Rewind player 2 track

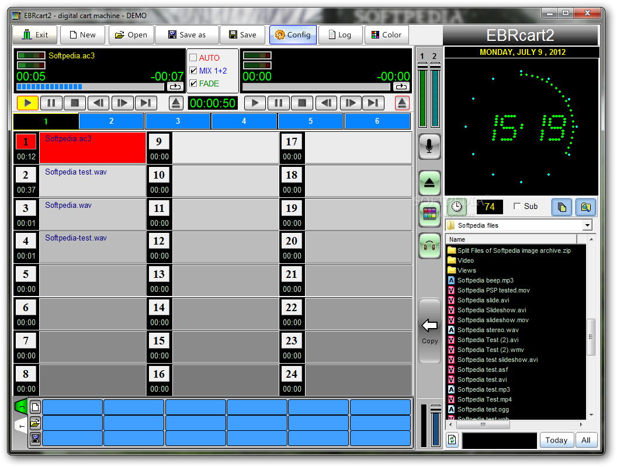coord(326,103)
